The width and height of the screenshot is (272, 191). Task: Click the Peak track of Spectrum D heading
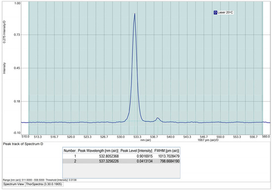tap(23, 144)
